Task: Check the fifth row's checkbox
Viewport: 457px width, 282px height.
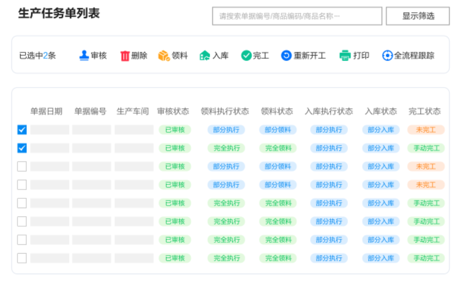Action: (x=22, y=203)
